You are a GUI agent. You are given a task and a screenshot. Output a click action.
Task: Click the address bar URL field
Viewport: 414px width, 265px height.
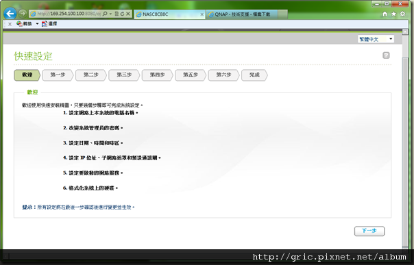[x=69, y=14]
